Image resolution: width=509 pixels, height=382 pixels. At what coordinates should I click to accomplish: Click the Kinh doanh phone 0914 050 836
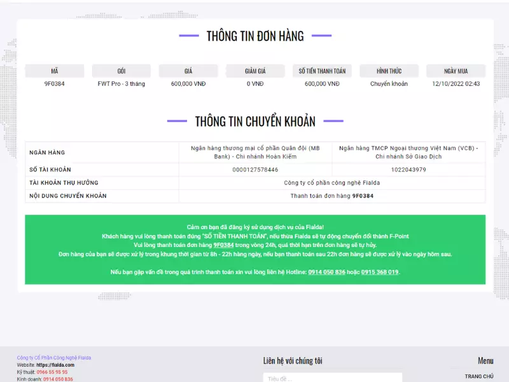pos(58,379)
